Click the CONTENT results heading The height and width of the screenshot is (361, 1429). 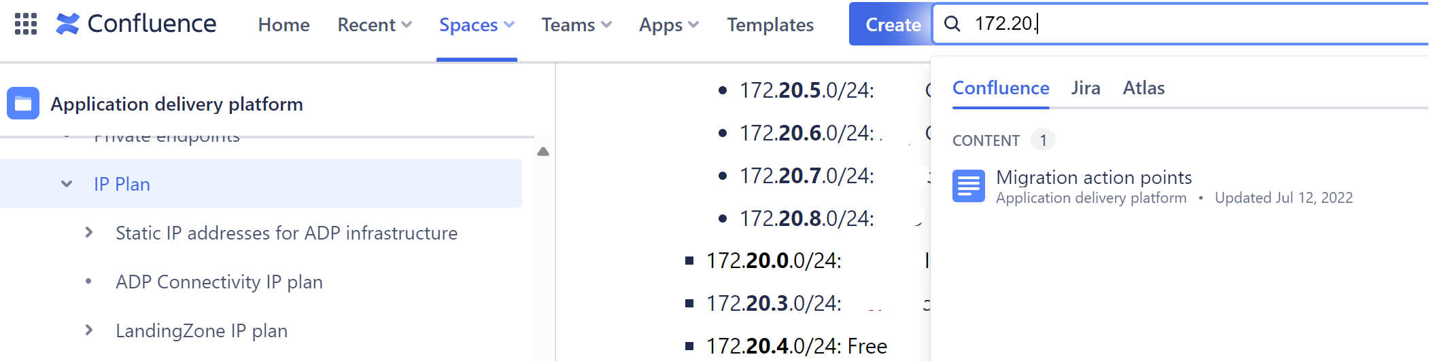986,140
